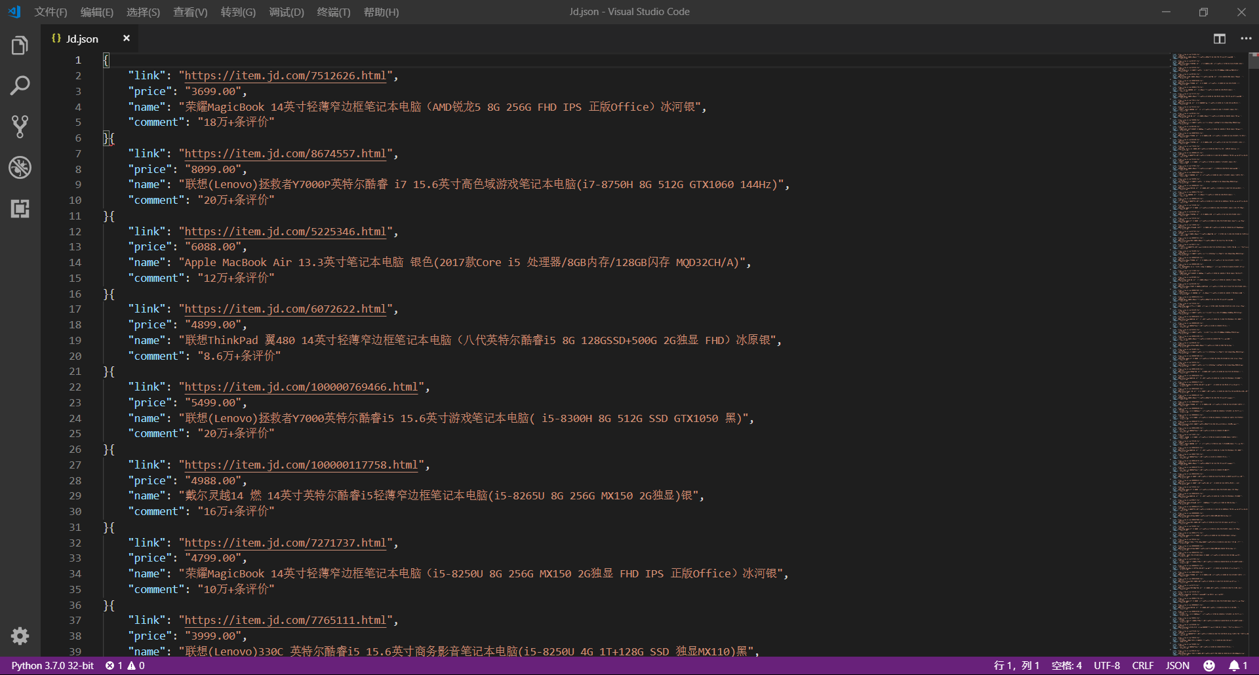Click line number 6 in gutter

(78, 138)
